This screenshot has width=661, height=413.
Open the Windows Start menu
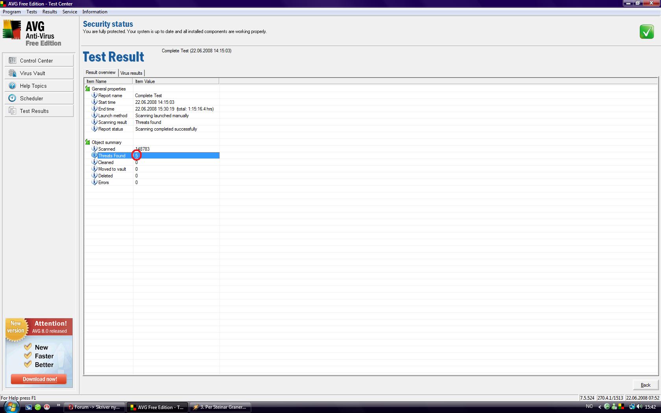[11, 407]
